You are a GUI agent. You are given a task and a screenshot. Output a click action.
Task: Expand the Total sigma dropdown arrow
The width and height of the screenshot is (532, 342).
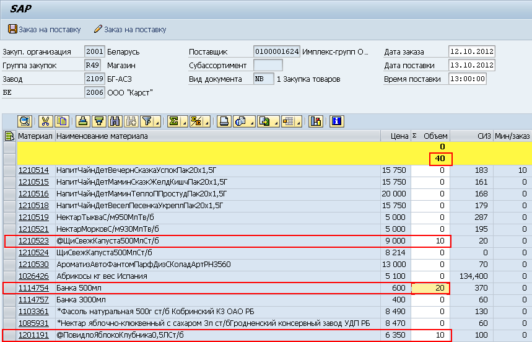184,123
